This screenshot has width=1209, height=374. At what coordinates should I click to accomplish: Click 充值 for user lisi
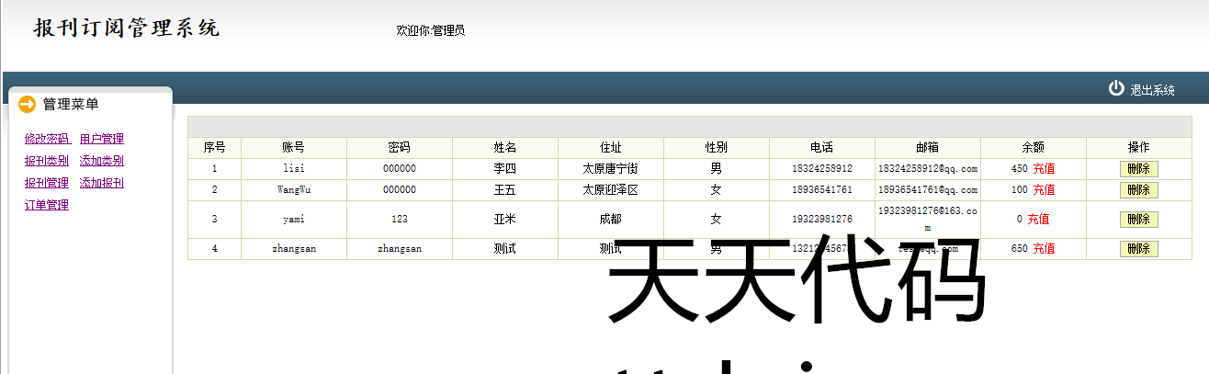click(1044, 169)
